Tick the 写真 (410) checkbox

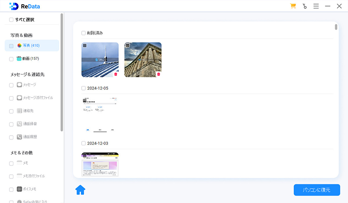coord(11,46)
